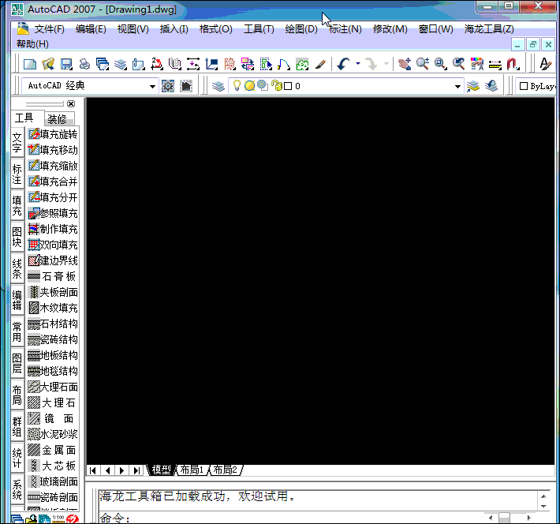Click the colorful palette toolbar icon
The image size is (560, 524).
(x=476, y=65)
